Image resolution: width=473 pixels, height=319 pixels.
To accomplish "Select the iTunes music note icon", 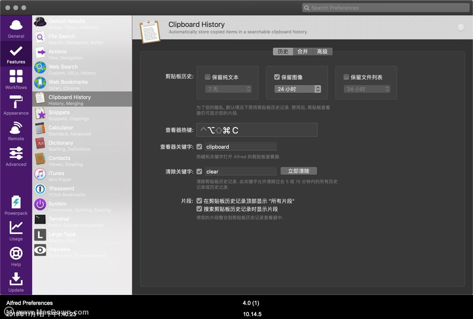I will pyautogui.click(x=40, y=174).
